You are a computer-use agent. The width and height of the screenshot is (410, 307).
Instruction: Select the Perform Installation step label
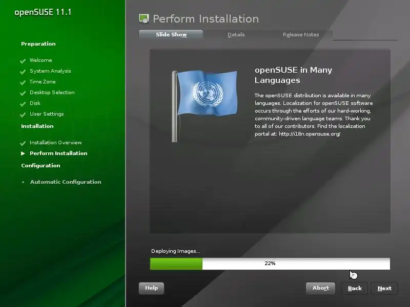click(x=58, y=153)
